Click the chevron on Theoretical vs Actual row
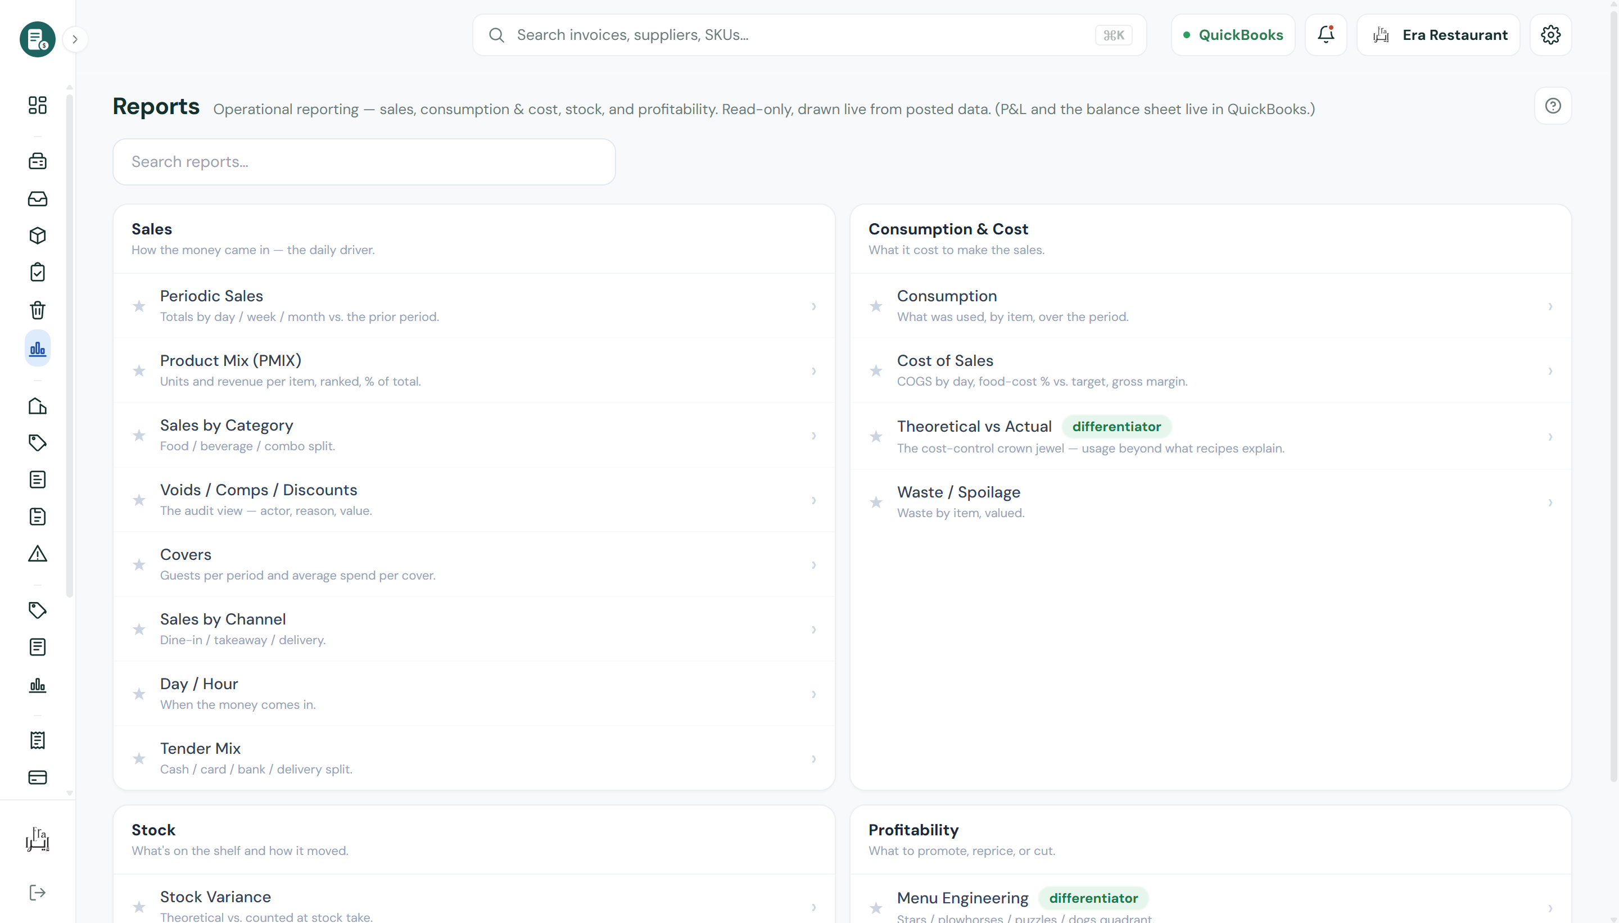 click(1550, 437)
